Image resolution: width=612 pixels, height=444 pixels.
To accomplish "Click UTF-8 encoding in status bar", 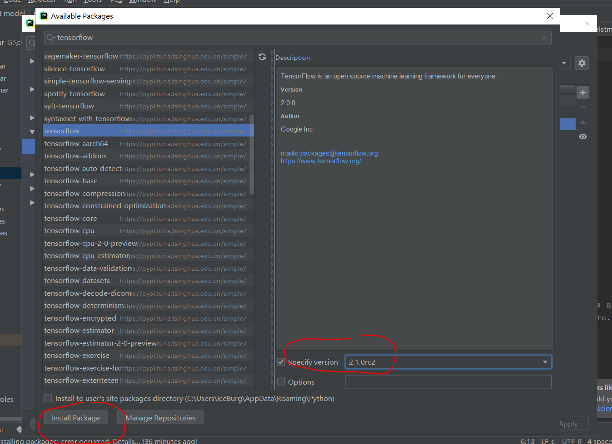I will point(572,441).
